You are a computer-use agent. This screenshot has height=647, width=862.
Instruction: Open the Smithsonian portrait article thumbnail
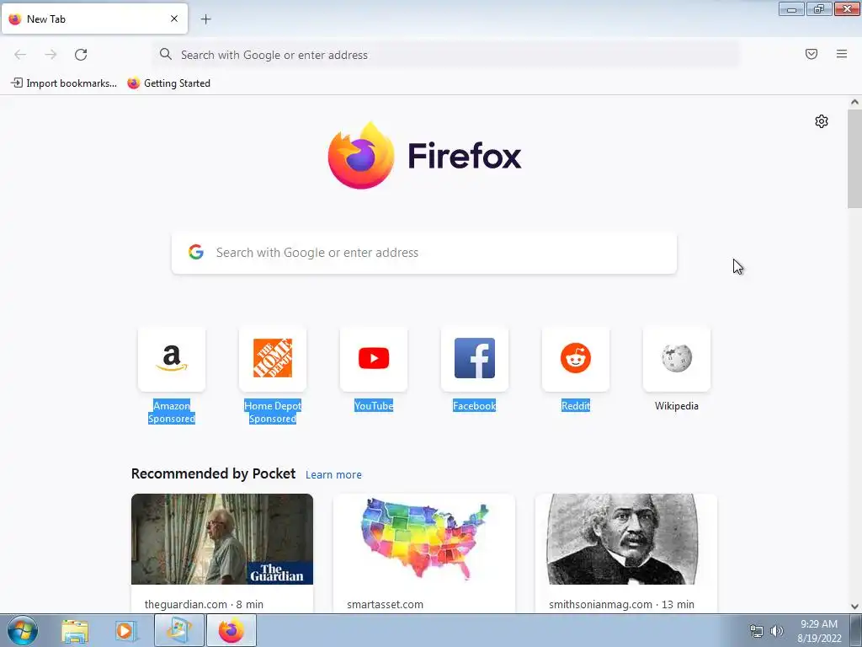point(626,539)
